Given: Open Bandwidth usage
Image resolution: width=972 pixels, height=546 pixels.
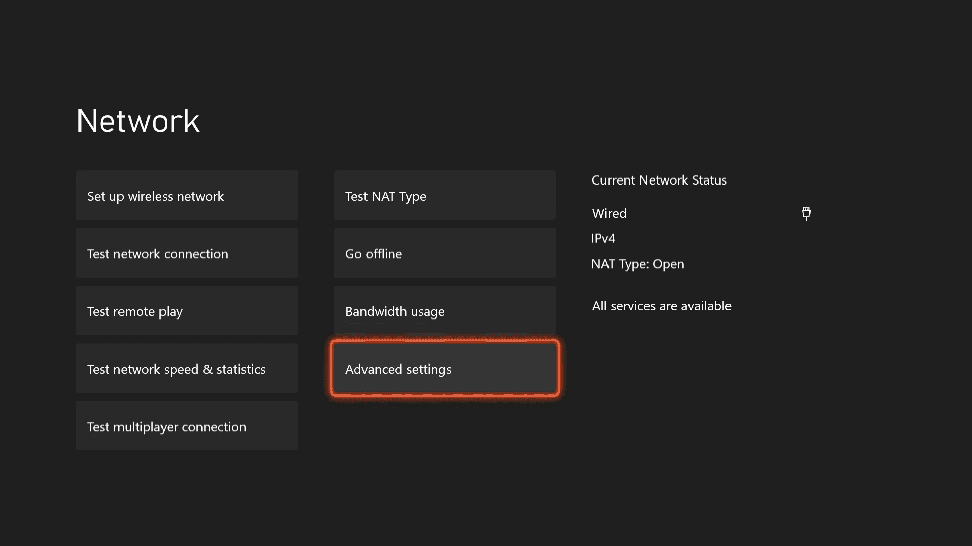Looking at the screenshot, I should coord(444,311).
